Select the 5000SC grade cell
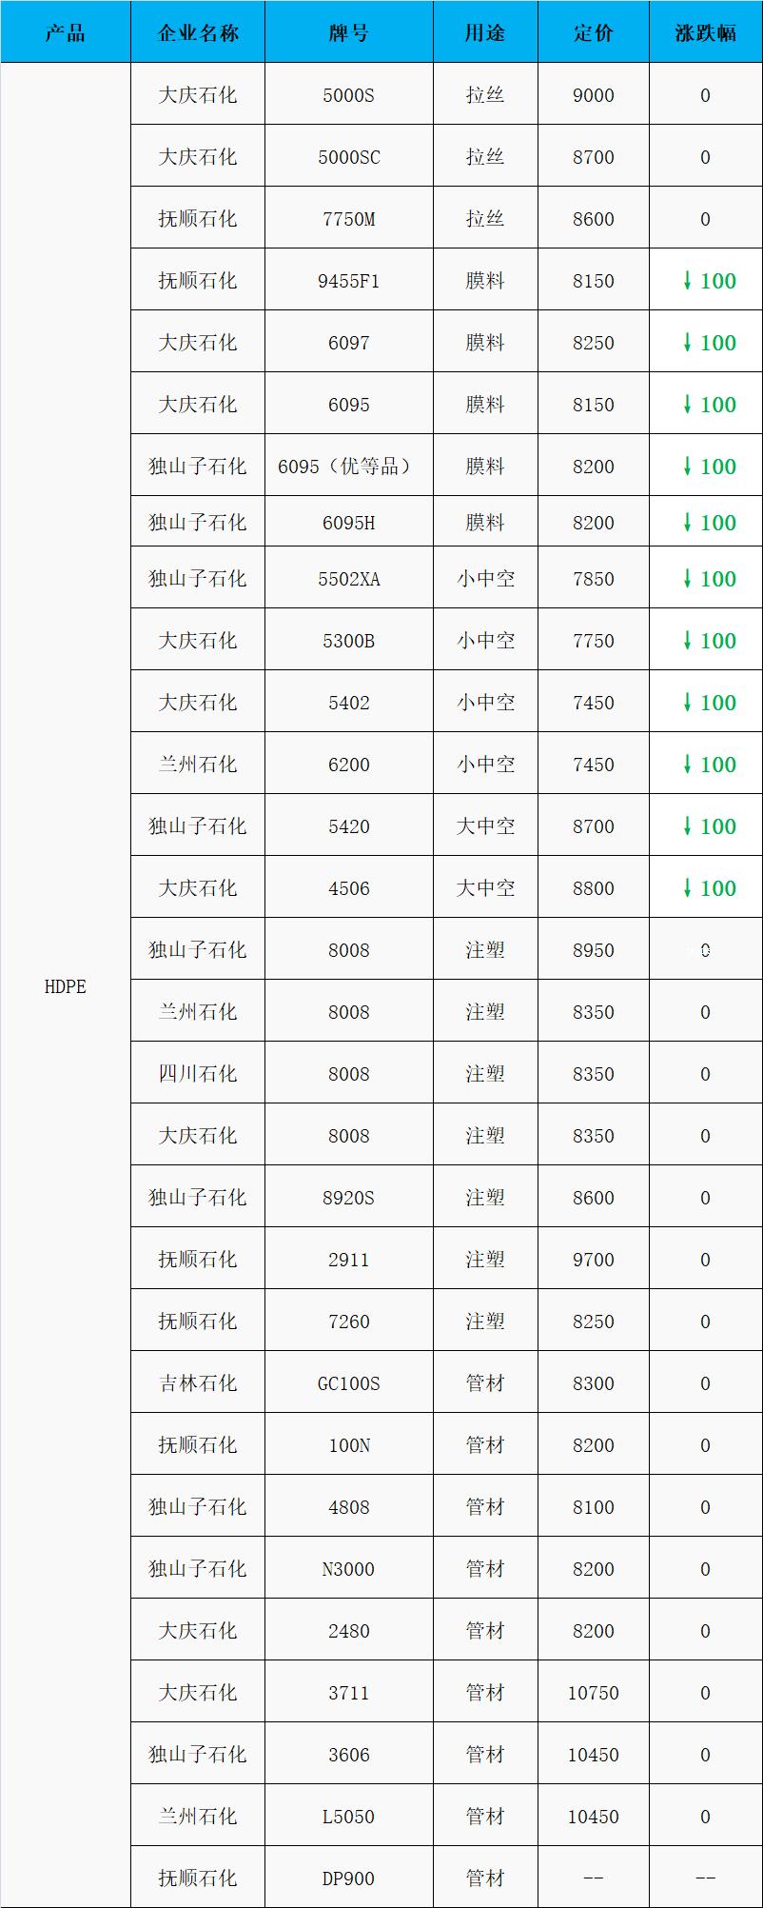The width and height of the screenshot is (763, 1908). (348, 157)
